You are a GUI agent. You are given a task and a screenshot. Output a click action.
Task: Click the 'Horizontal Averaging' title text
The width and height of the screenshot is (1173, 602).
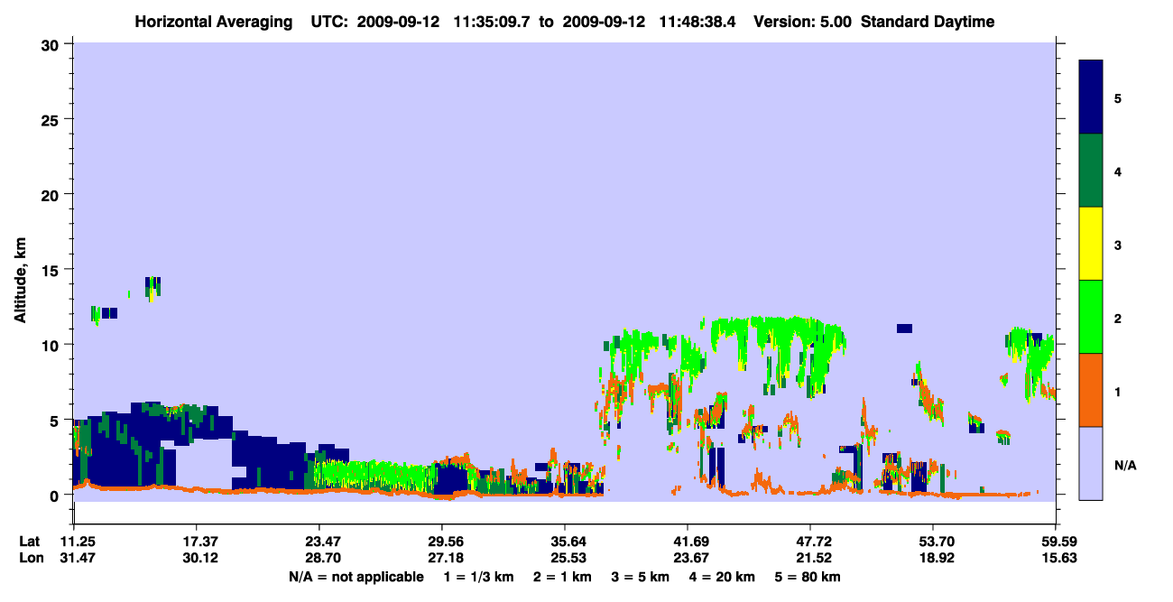[x=213, y=22]
